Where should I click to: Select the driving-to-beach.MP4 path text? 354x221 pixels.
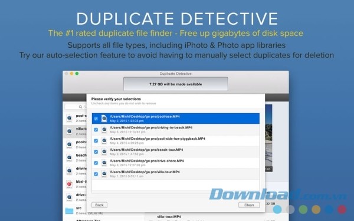point(151,128)
